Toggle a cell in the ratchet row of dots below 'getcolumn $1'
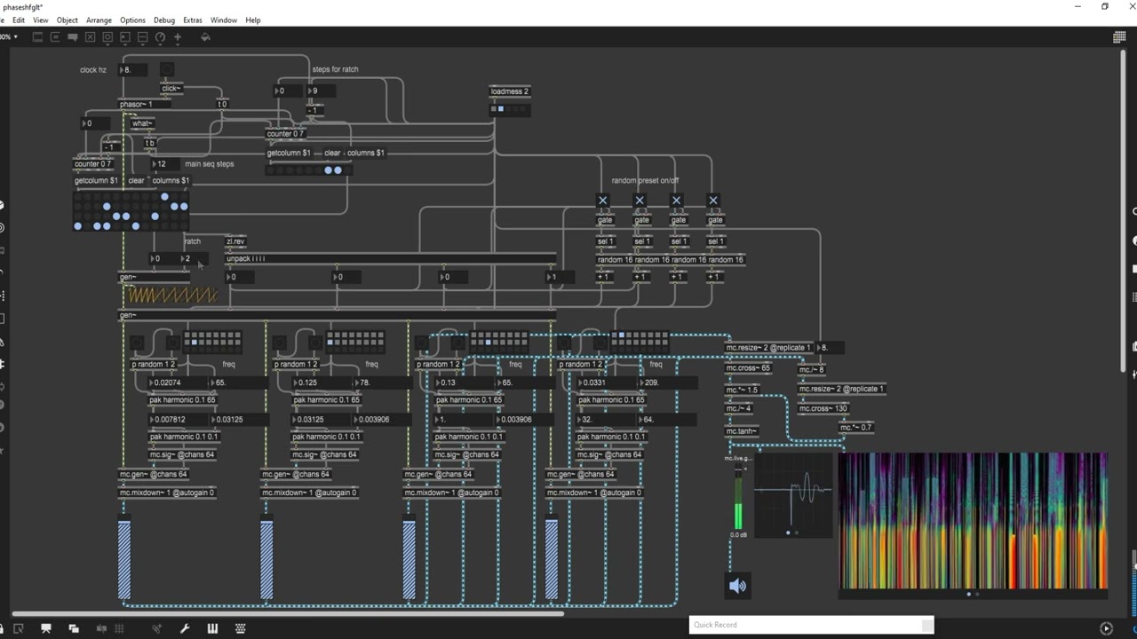1137x639 pixels. click(308, 170)
